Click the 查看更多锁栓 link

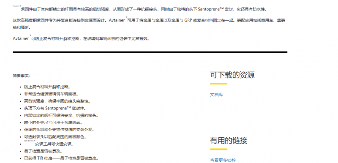coord(223,160)
